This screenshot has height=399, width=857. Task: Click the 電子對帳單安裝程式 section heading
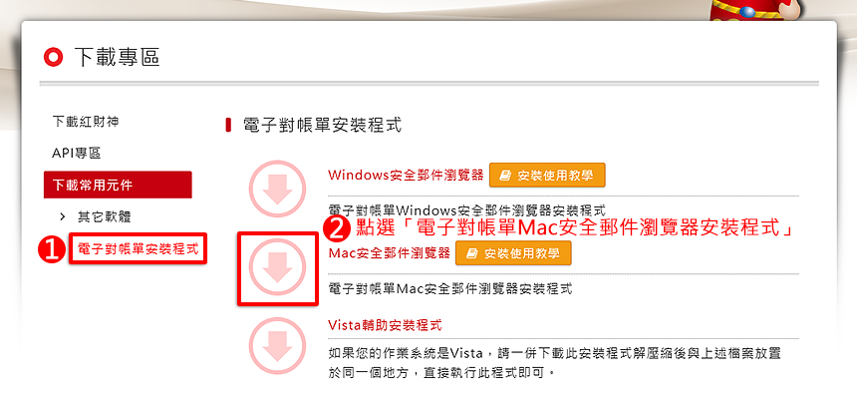point(323,125)
